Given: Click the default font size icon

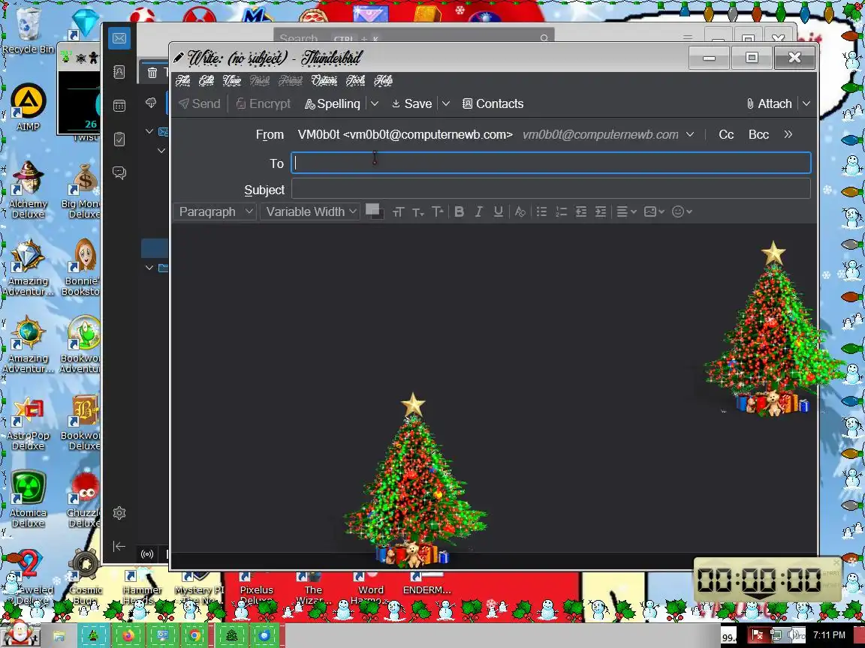Looking at the screenshot, I should [x=398, y=211].
